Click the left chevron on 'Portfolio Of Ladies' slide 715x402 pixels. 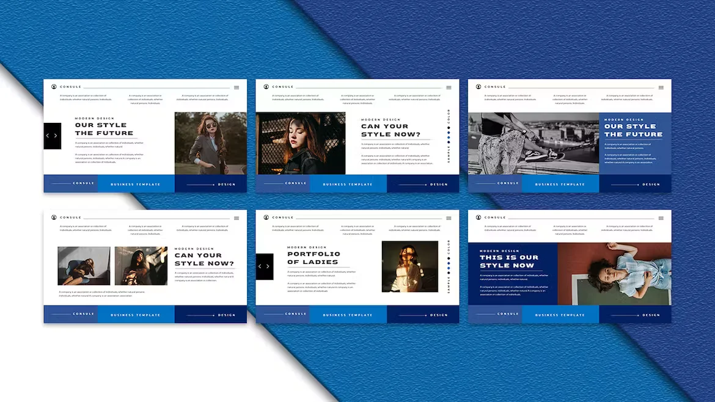coord(259,266)
